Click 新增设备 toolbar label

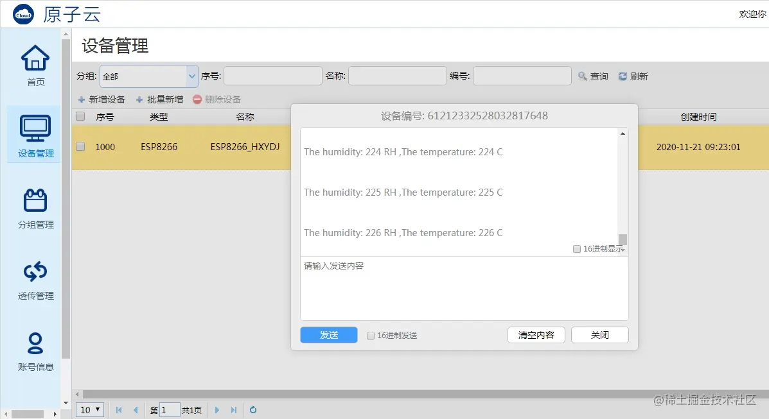[107, 99]
